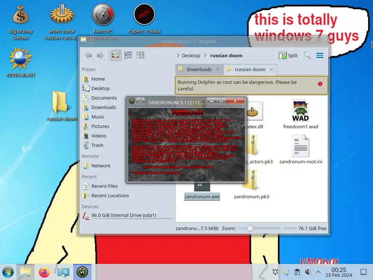Toggle Zandronum window pin on all desktops
373x280 pixels.
140,101
